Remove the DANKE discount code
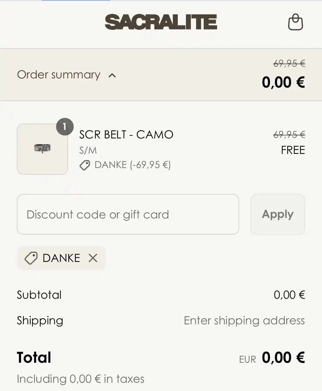 [93, 258]
